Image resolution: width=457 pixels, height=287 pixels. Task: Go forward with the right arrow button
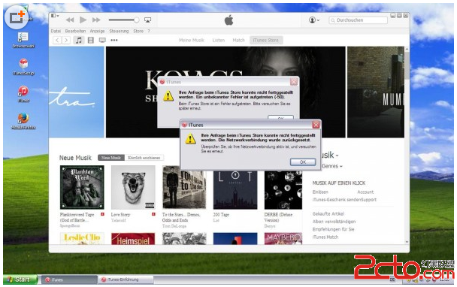click(66, 41)
